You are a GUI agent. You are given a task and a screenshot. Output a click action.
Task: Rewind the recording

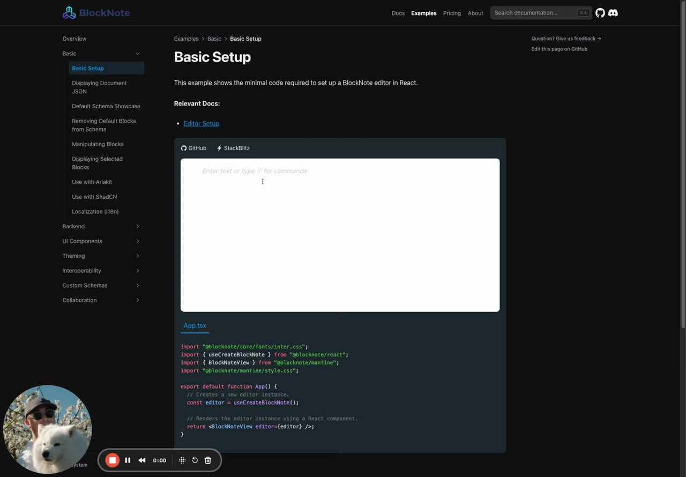click(x=142, y=460)
